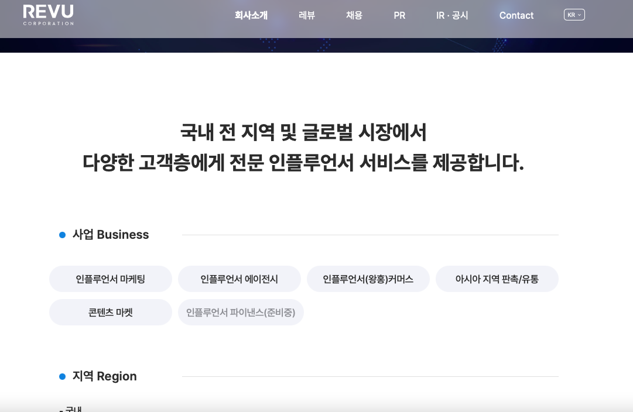
Task: Choose 인플루언서(왕홍)커머스 pill
Action: point(368,279)
